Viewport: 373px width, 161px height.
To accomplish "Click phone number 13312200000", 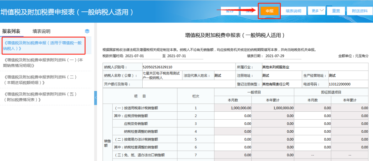I will pos(348,84).
